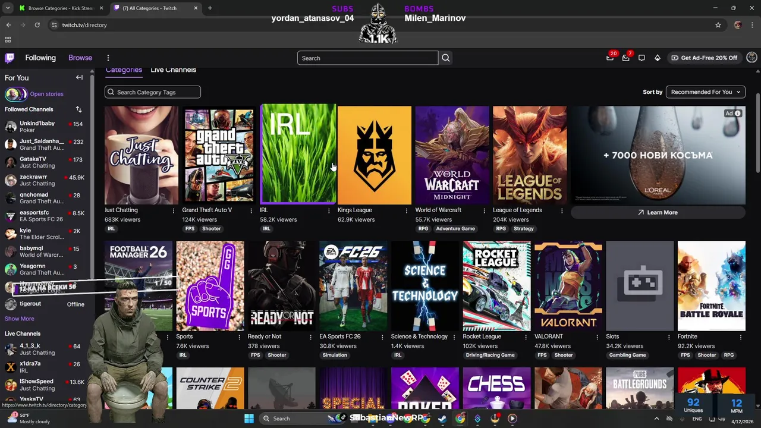Click the search magnifier button

(445, 58)
